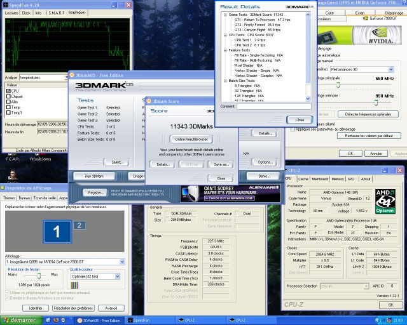The width and height of the screenshot is (407, 325).
Task: Click 'Save as...' in 3DMark Score dialog
Action: tap(221, 164)
